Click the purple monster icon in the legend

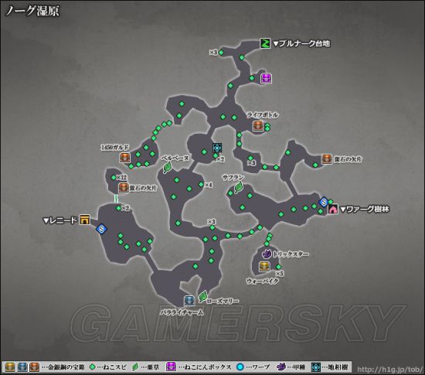(281, 366)
